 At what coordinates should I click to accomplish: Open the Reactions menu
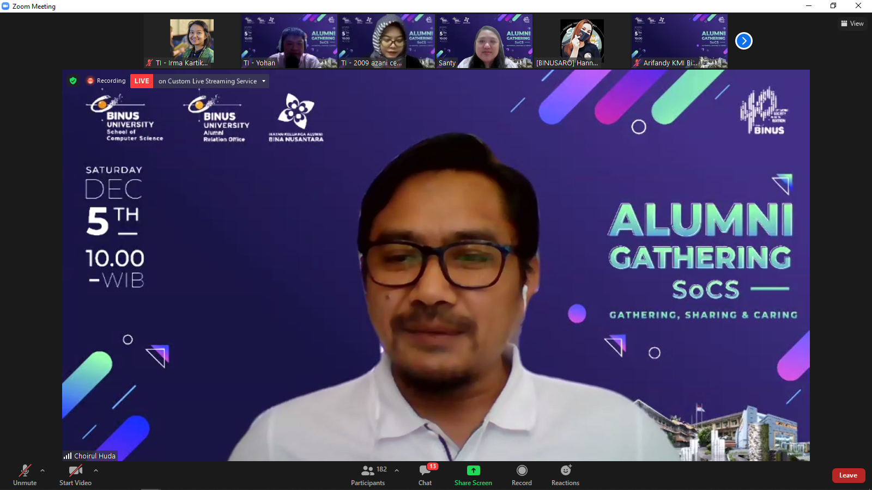click(566, 475)
